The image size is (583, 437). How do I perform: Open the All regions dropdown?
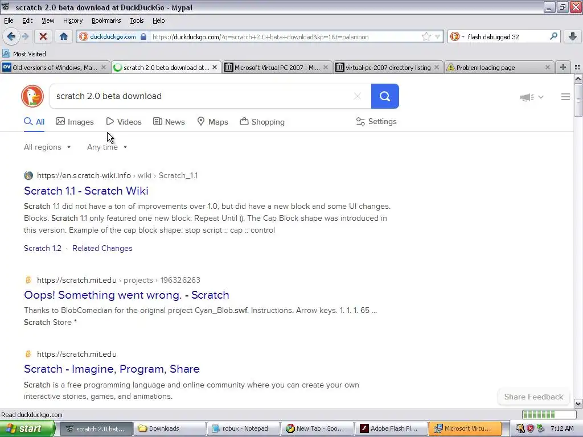click(47, 147)
